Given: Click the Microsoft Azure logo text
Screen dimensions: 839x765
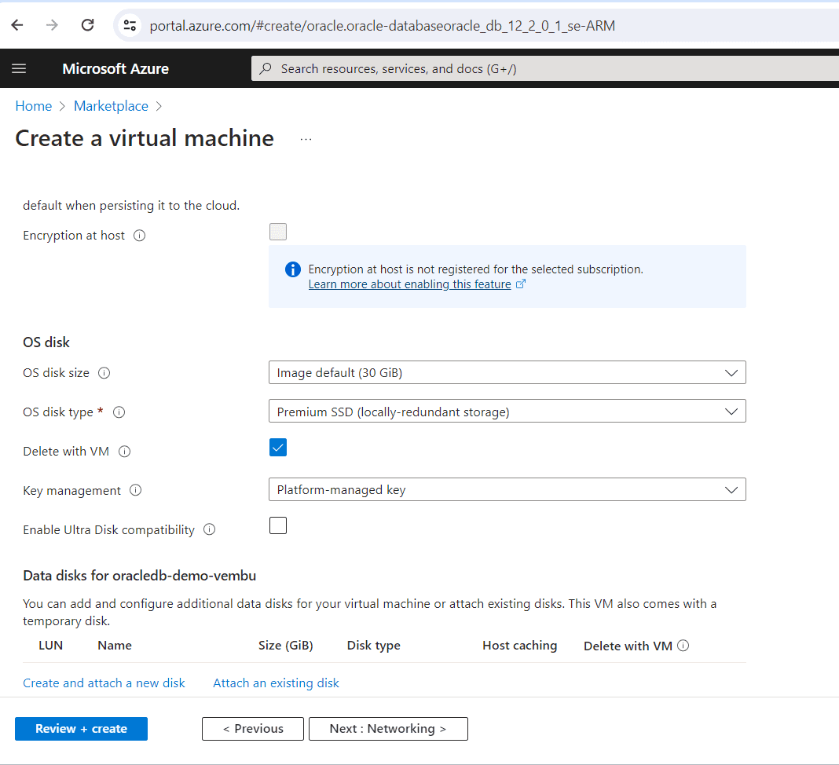Looking at the screenshot, I should (x=115, y=68).
